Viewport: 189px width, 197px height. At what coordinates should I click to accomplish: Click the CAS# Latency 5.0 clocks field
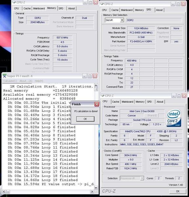pos(62,46)
